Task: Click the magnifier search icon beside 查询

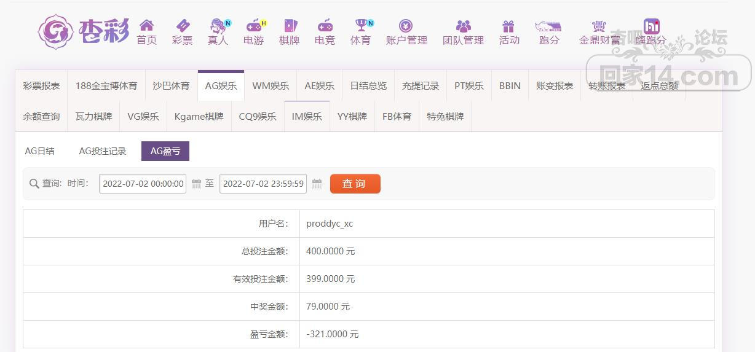Action: pyautogui.click(x=34, y=184)
